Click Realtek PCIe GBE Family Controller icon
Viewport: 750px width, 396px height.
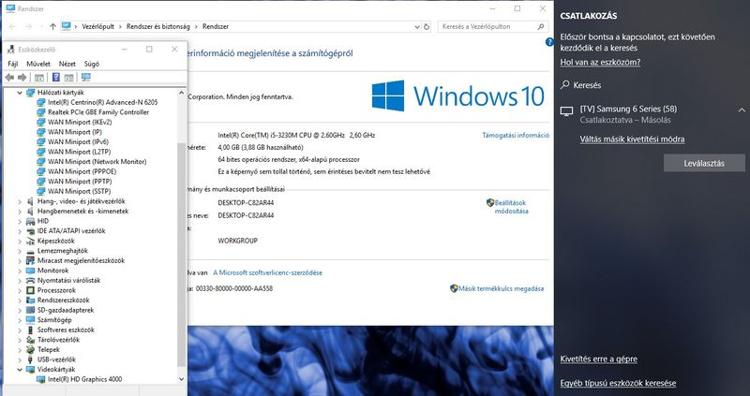point(41,112)
